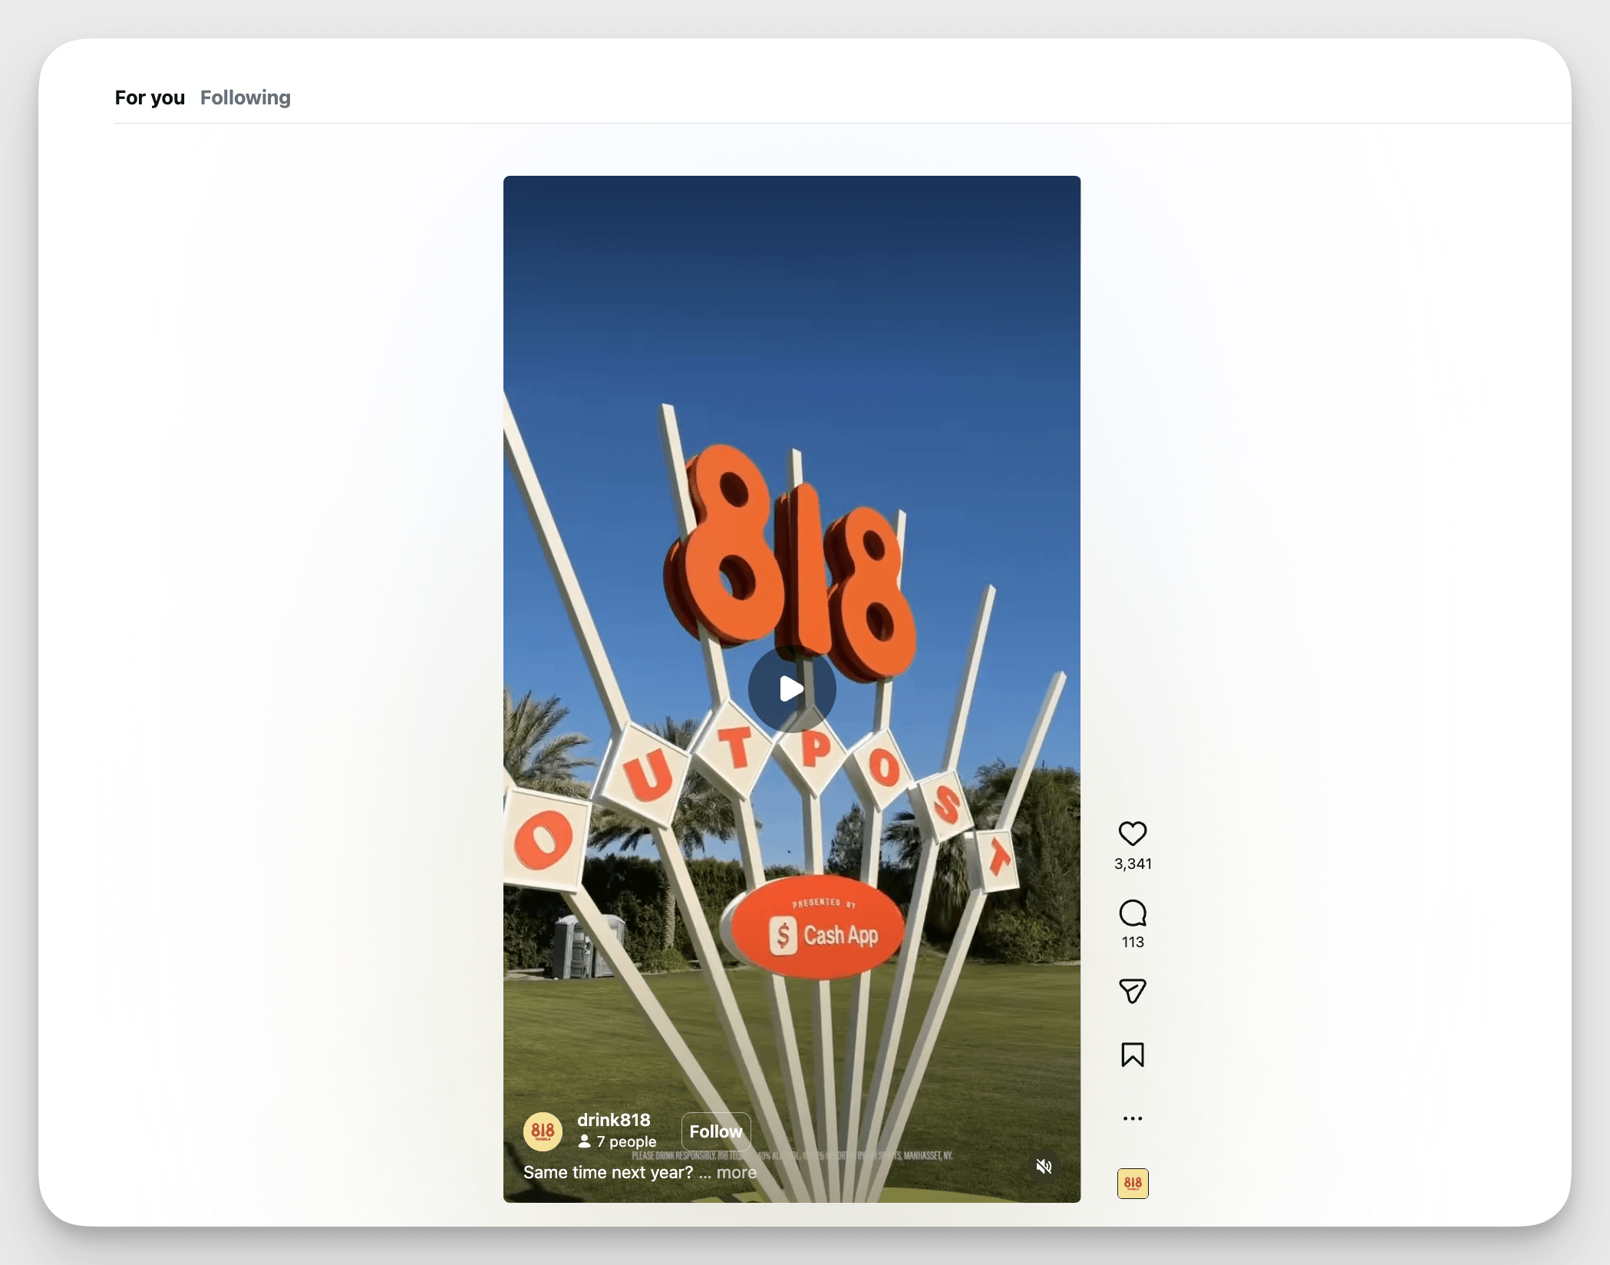Screen dimensions: 1610x1265
Task: Share the reel with the paper plane icon
Action: tap(1133, 992)
